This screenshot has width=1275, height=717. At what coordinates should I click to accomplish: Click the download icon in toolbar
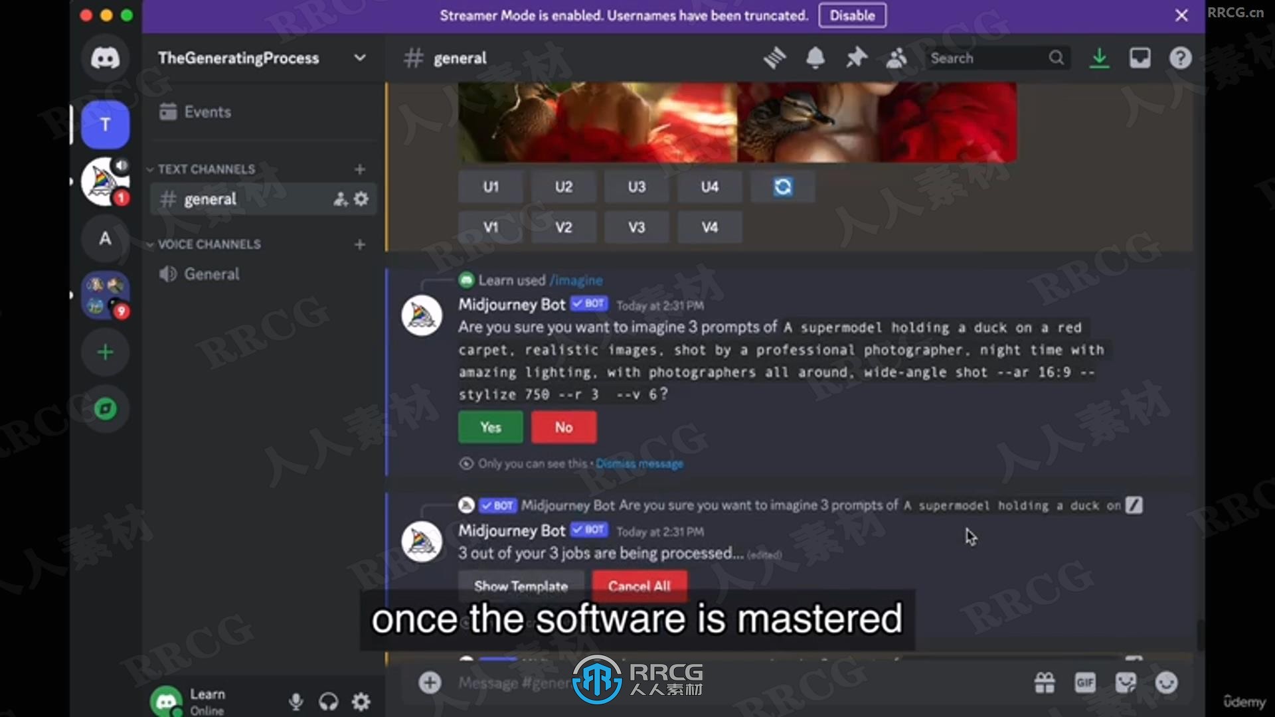[1099, 57]
